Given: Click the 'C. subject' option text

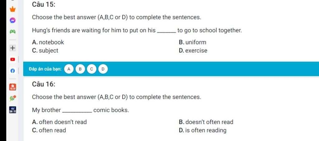Looking at the screenshot, I should pos(45,51).
